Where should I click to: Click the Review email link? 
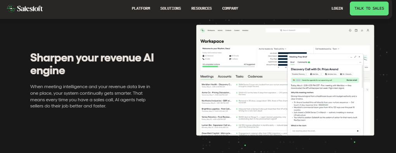(352, 80)
